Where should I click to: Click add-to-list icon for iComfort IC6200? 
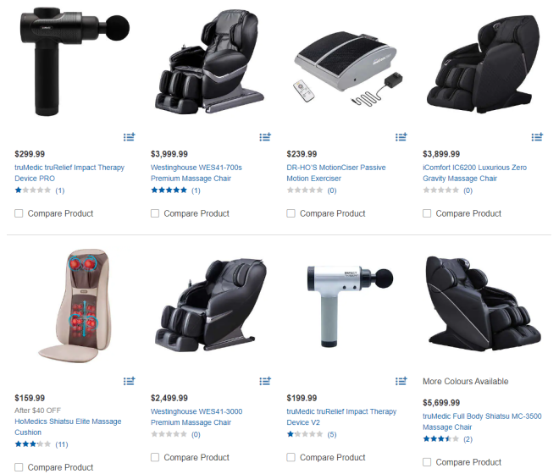[x=537, y=137]
